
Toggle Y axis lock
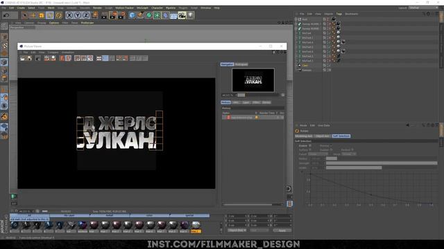78,15
